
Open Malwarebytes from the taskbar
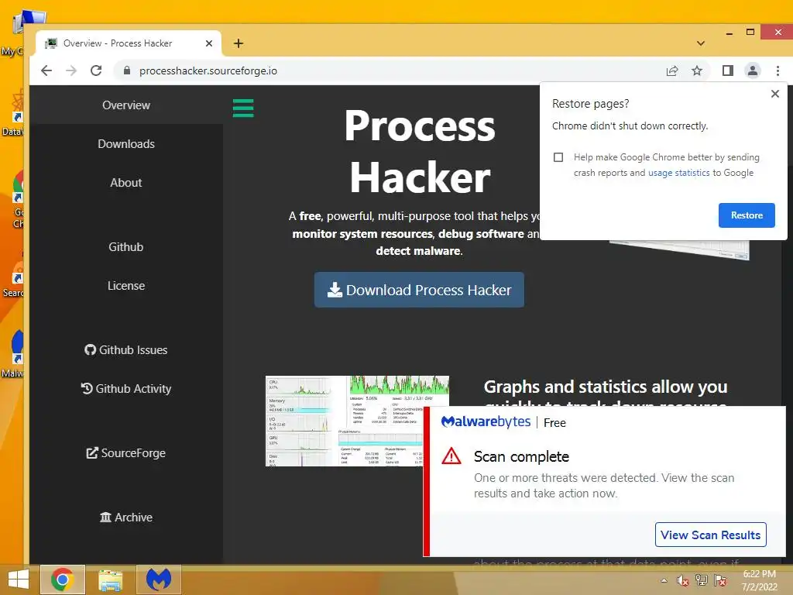pos(159,580)
